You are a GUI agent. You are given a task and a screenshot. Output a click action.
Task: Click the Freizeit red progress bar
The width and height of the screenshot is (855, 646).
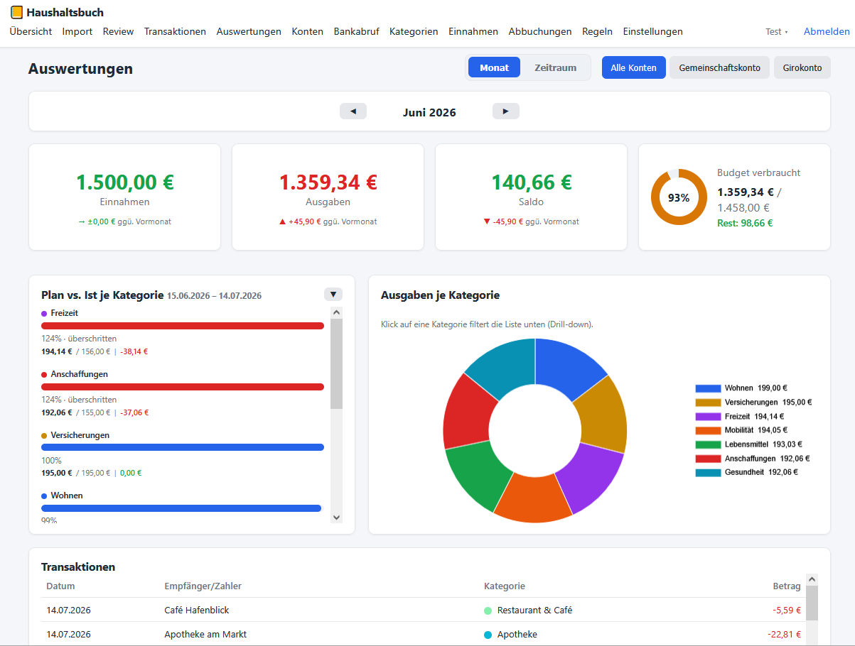pyautogui.click(x=183, y=326)
